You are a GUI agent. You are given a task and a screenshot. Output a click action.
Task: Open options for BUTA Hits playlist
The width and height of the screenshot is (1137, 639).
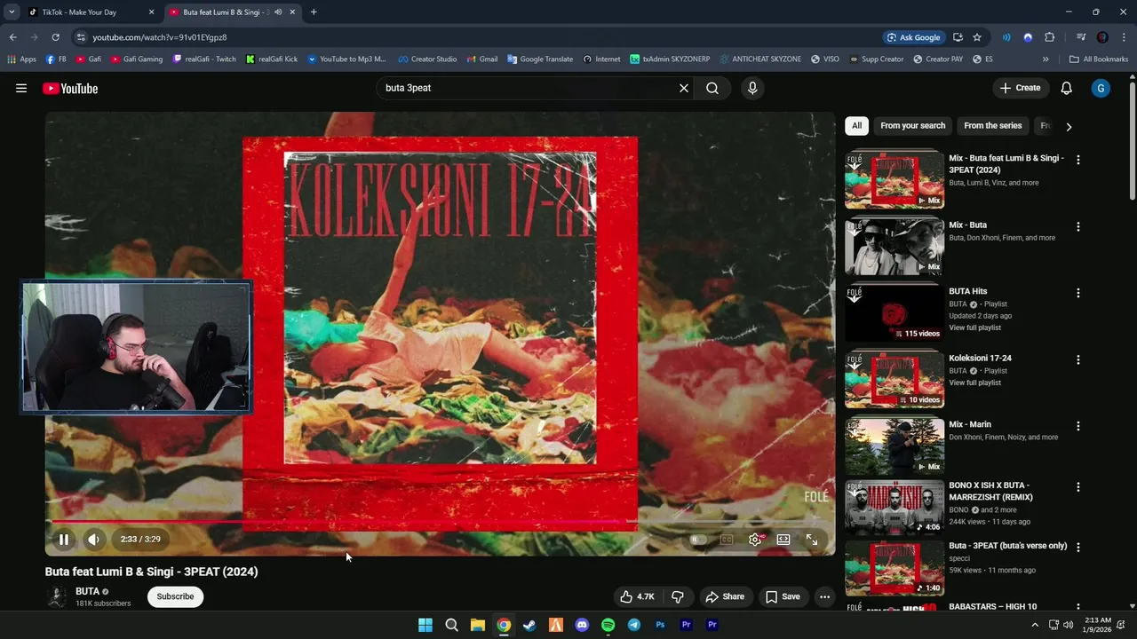click(1078, 293)
